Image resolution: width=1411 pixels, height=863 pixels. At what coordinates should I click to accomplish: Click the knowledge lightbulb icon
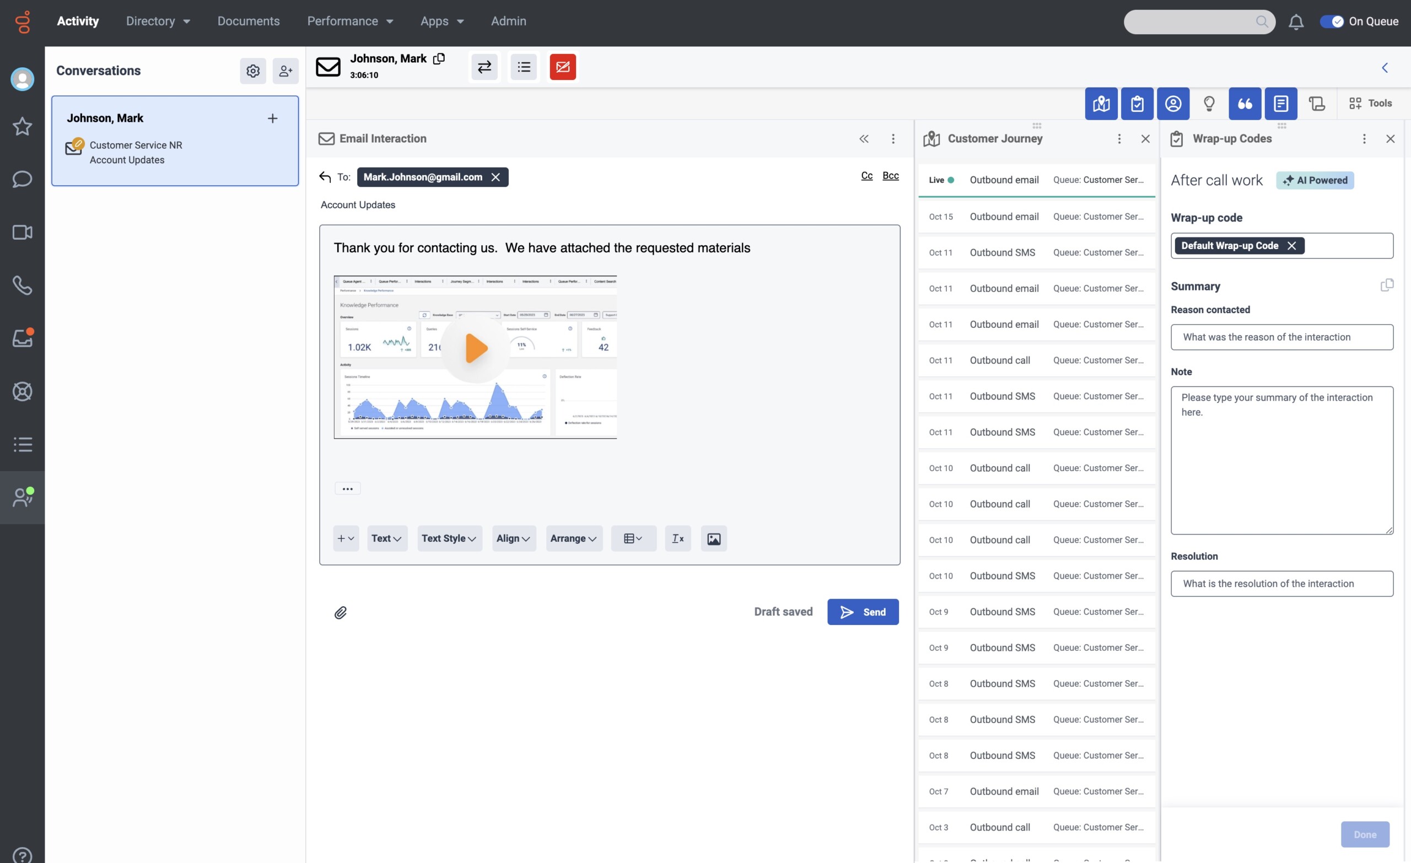[1208, 104]
